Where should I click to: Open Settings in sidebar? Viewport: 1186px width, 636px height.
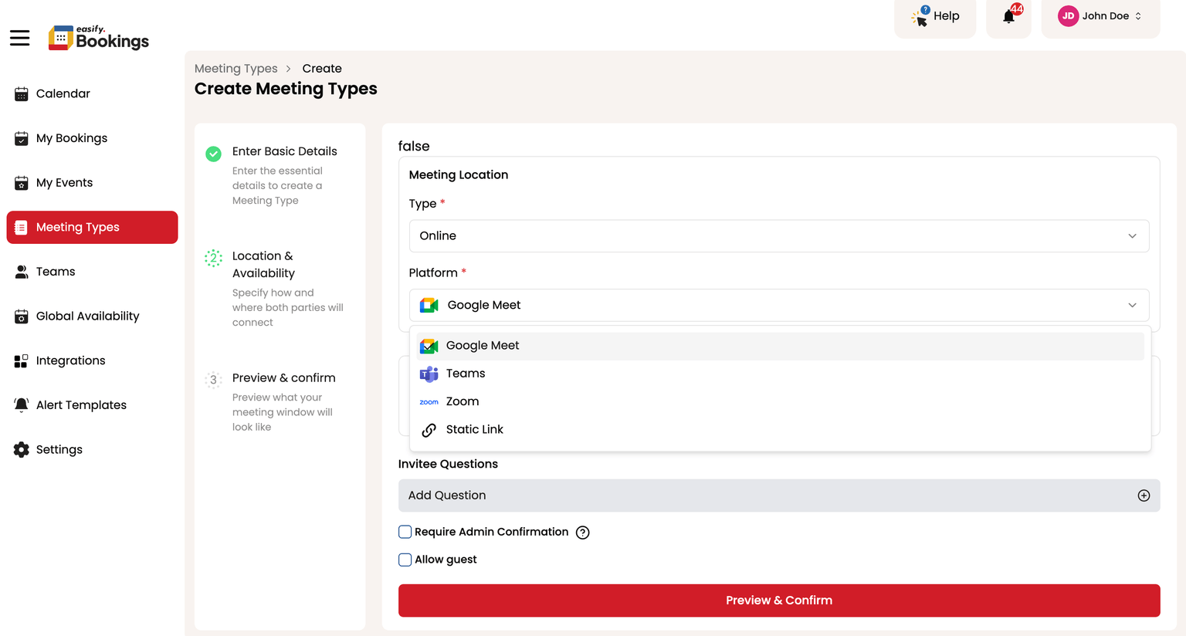[x=92, y=450]
